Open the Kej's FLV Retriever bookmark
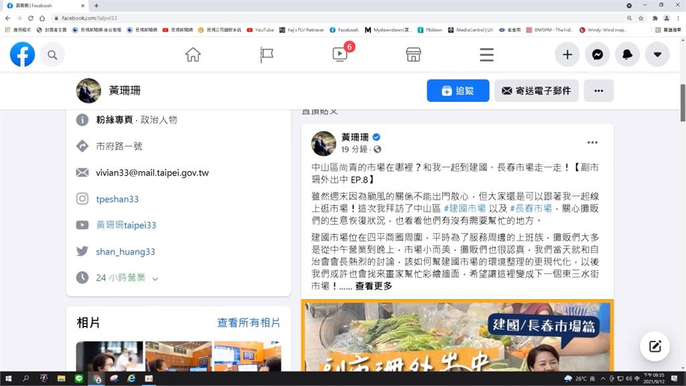 (302, 29)
